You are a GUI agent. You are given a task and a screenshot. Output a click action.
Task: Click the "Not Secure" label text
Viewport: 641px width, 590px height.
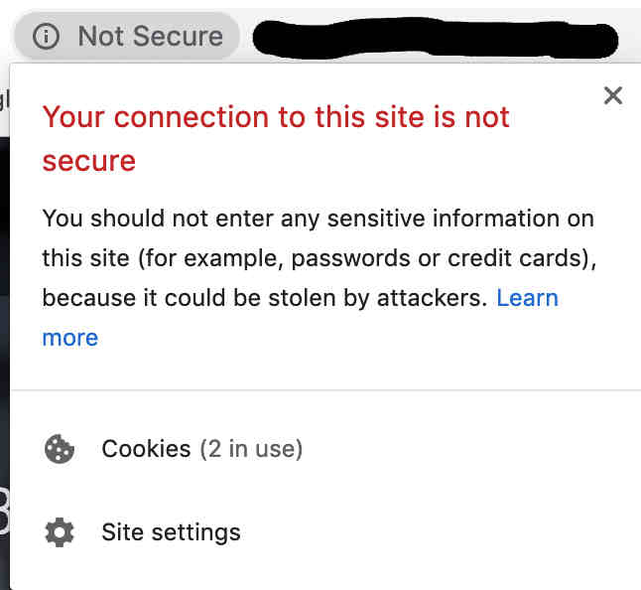pyautogui.click(x=150, y=37)
